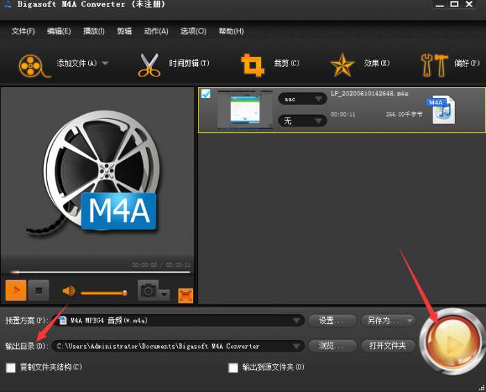
Task: Adjust the orange volume slider
Action: pos(104,293)
